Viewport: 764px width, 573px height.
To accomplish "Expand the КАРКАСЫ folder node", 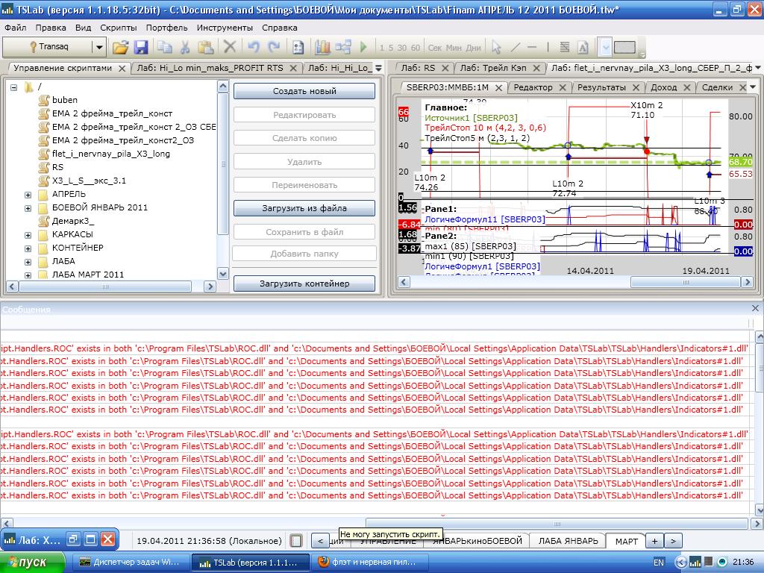I will click(x=28, y=235).
